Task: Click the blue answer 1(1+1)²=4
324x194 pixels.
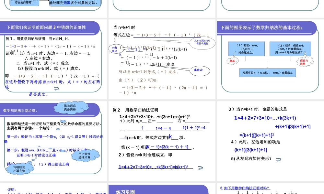Action: [x=194, y=128]
